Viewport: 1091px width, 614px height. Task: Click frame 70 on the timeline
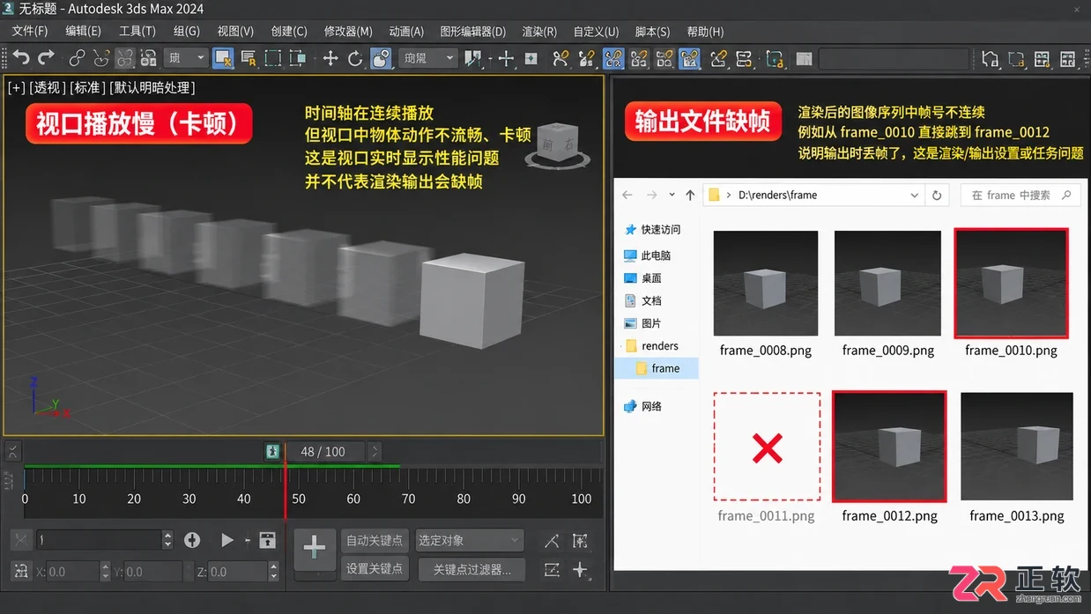pos(409,498)
